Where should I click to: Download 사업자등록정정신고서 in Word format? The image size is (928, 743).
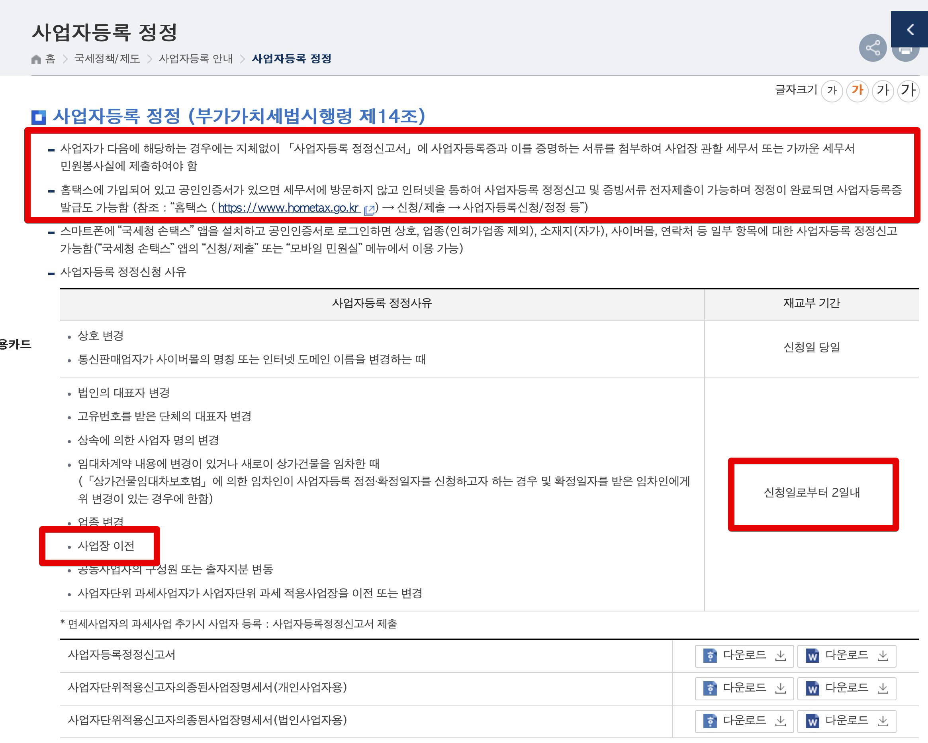[x=846, y=656]
